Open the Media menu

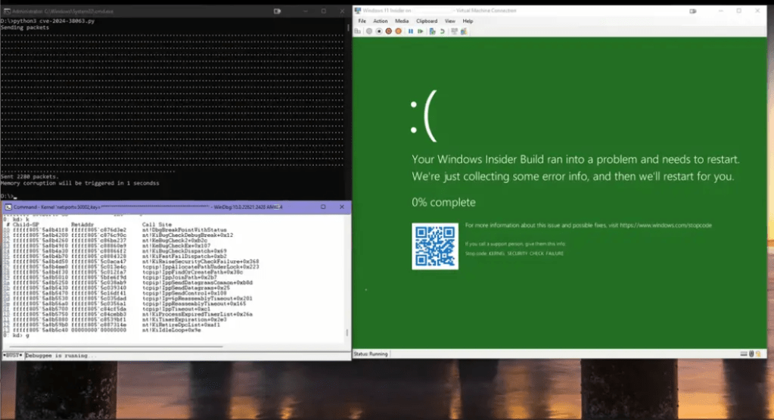tap(402, 21)
